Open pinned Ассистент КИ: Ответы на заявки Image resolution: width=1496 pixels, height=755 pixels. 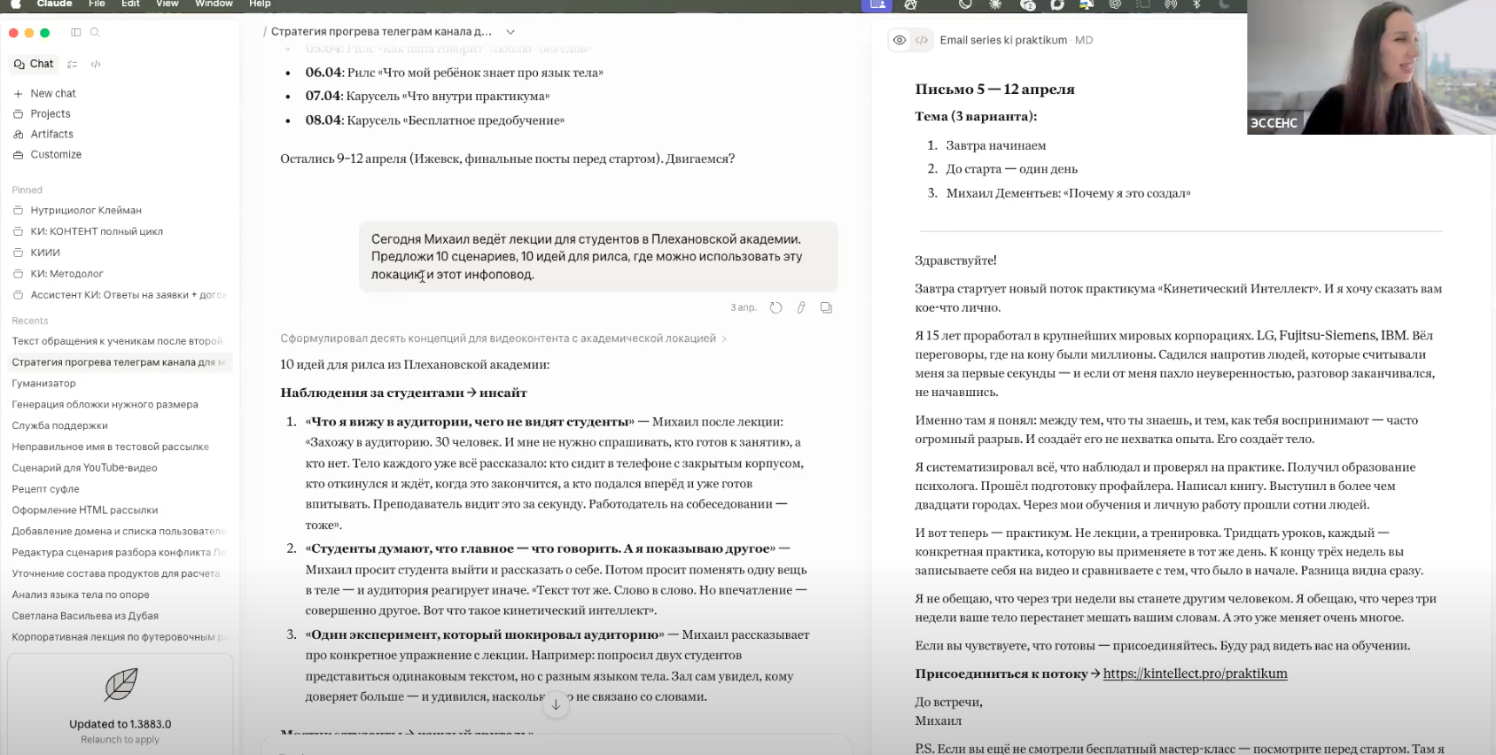pyautogui.click(x=121, y=295)
